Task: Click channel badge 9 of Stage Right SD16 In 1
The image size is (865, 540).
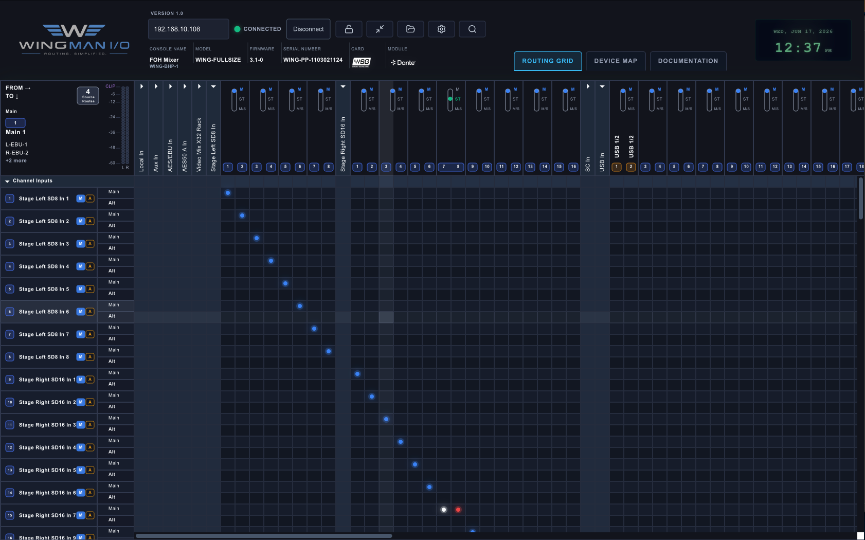Action: pyautogui.click(x=10, y=380)
